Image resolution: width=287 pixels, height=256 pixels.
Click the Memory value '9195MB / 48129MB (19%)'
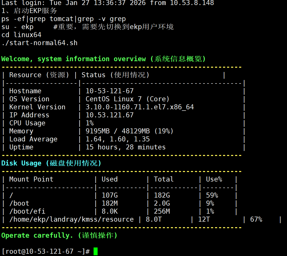point(129,131)
